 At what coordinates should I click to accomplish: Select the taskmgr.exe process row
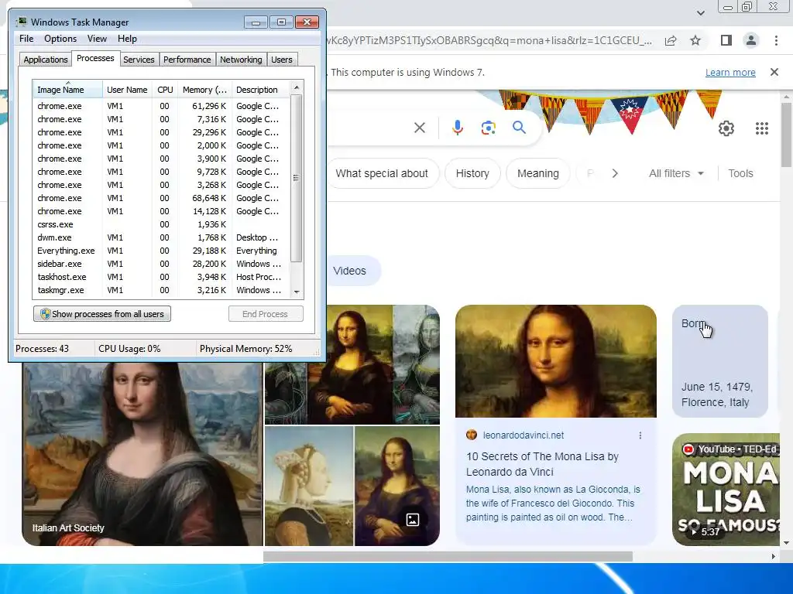[161, 290]
